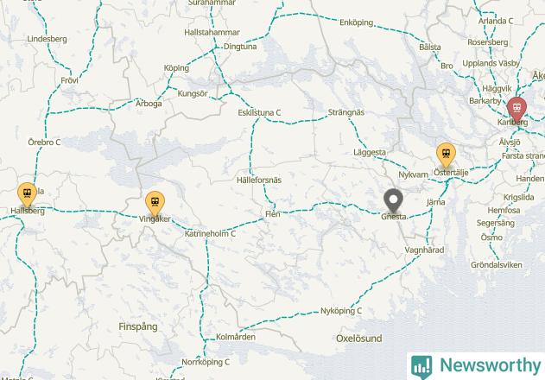The height and width of the screenshot is (380, 545).
Task: Select the Arlanda C station label
Action: coord(496,21)
